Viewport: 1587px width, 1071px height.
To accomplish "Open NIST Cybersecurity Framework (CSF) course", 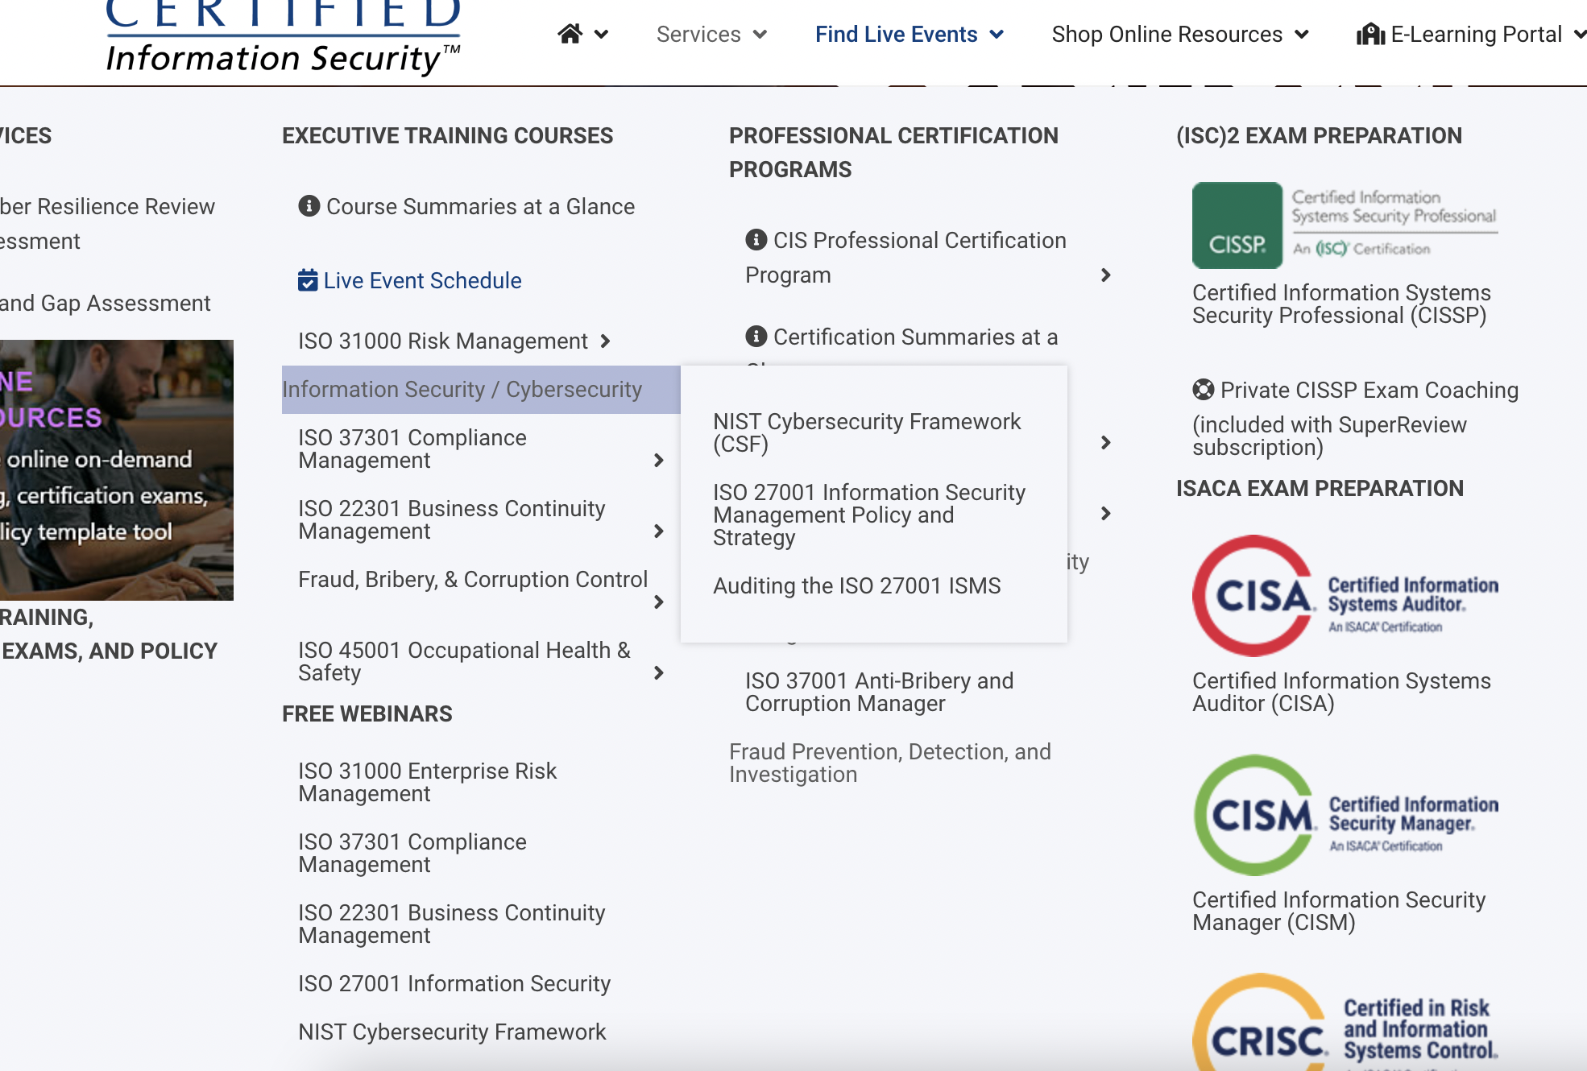I will click(867, 432).
